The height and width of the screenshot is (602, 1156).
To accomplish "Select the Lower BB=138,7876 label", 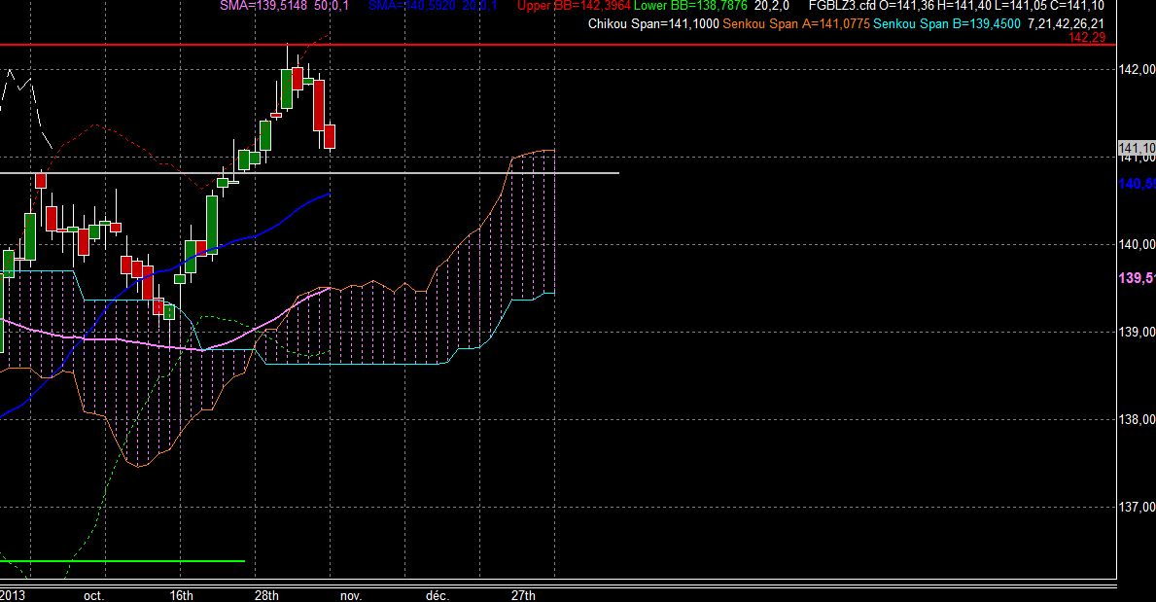I will point(691,5).
